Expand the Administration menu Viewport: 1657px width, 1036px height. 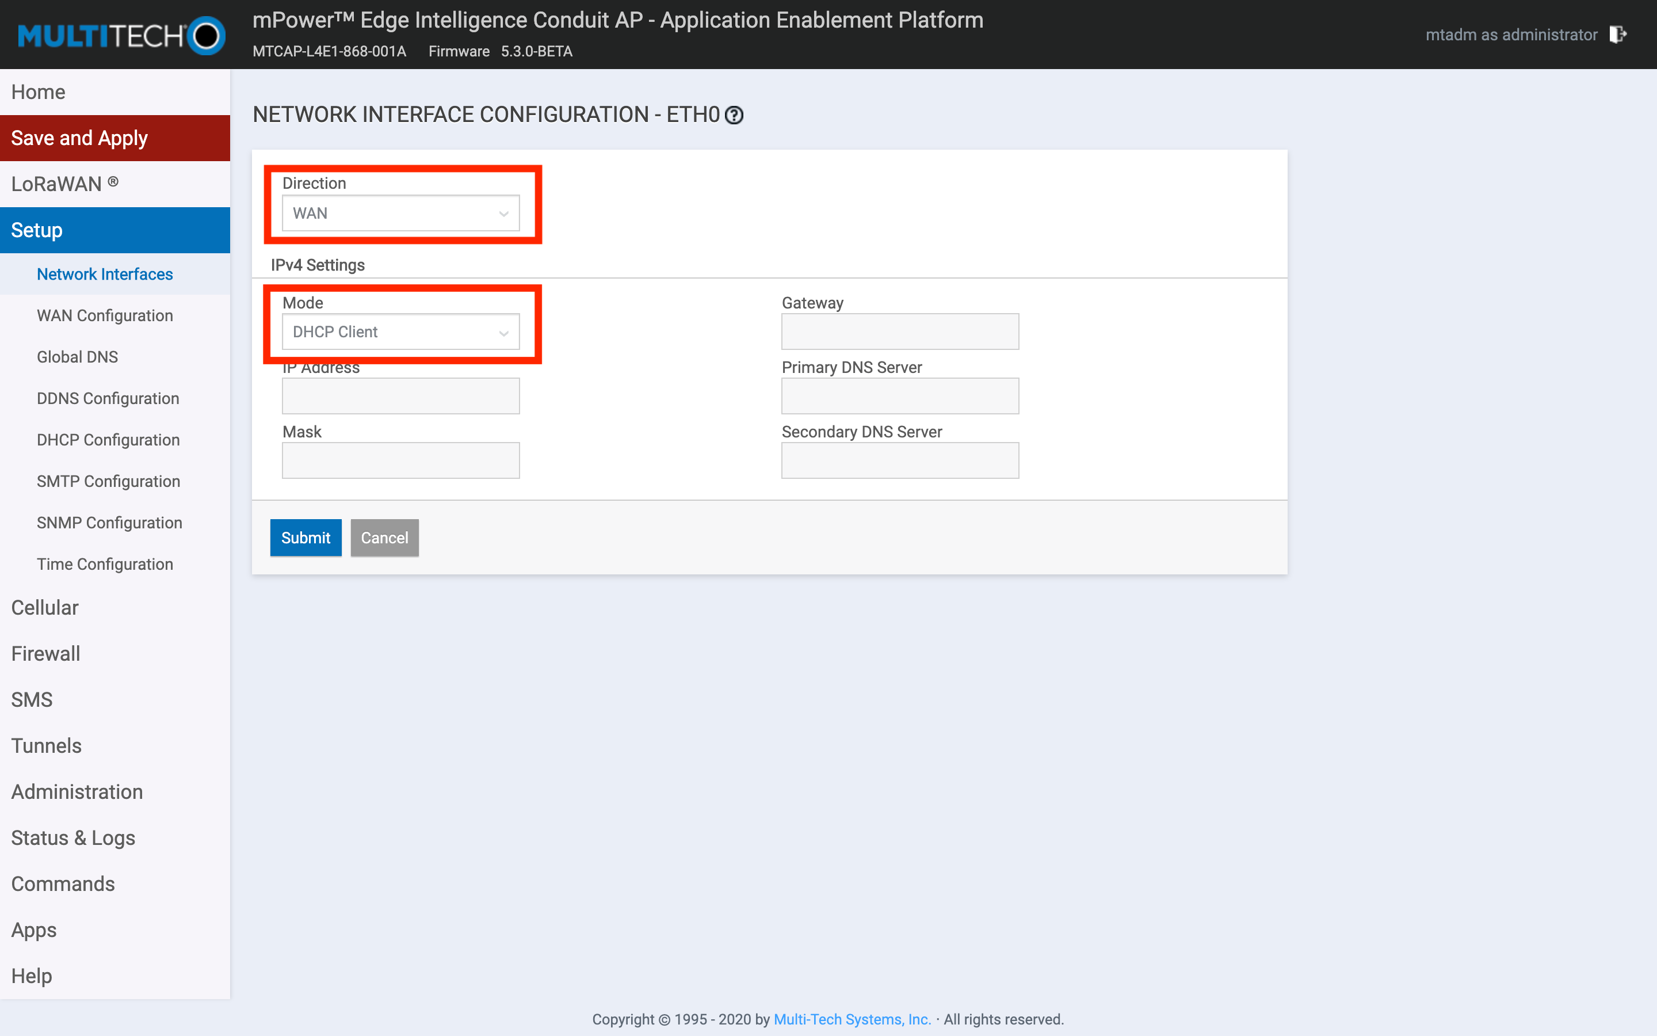77,791
